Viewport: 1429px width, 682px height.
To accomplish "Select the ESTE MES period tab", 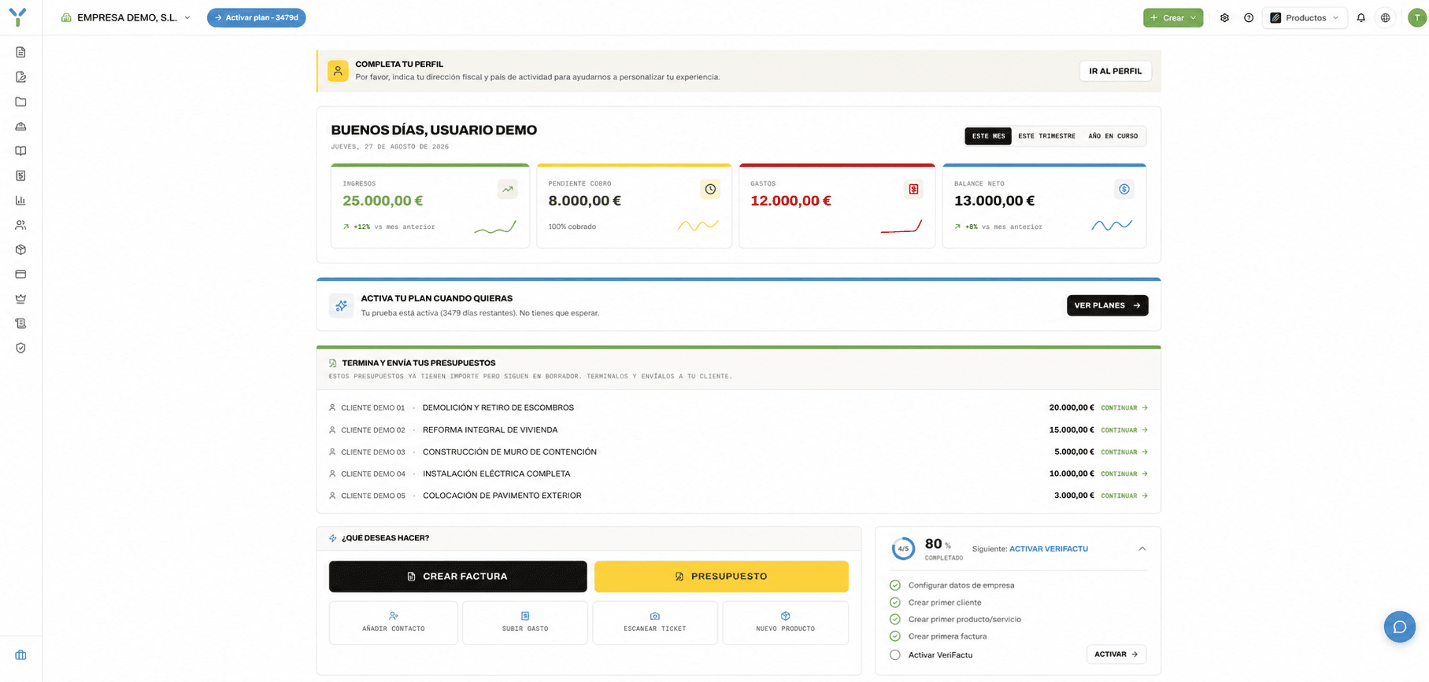I will click(x=988, y=136).
